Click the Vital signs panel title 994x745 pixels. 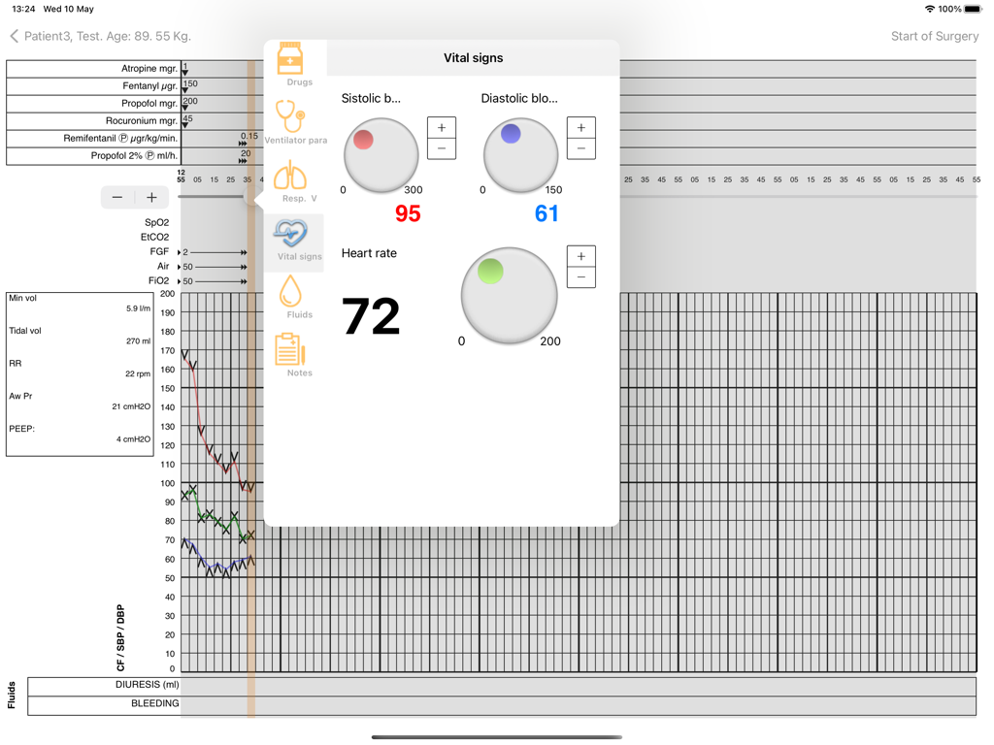click(474, 57)
